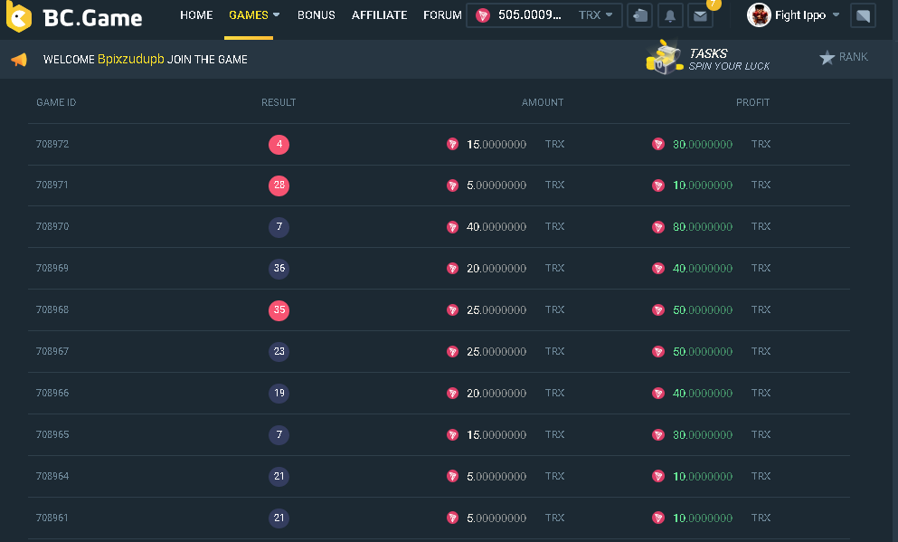Select game ID 708972 row

coord(52,145)
